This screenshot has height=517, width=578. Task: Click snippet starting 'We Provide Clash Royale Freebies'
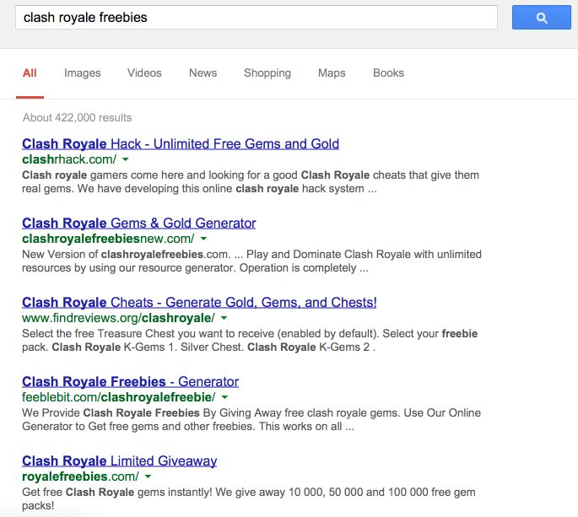tap(251, 419)
